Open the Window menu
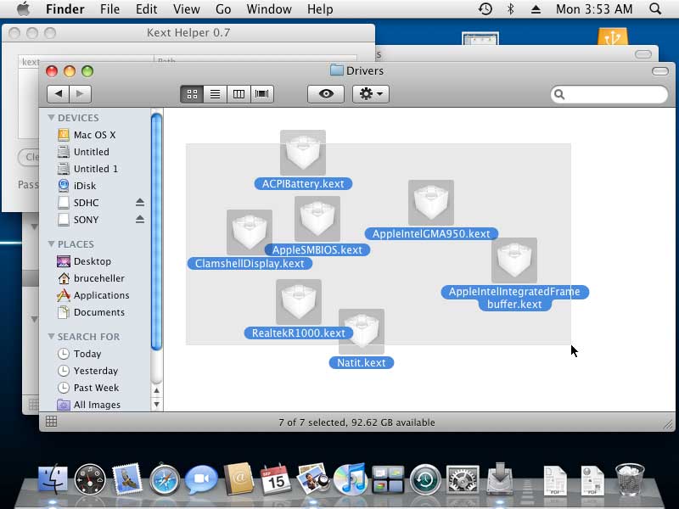Viewport: 679px width, 509px height. click(x=269, y=9)
